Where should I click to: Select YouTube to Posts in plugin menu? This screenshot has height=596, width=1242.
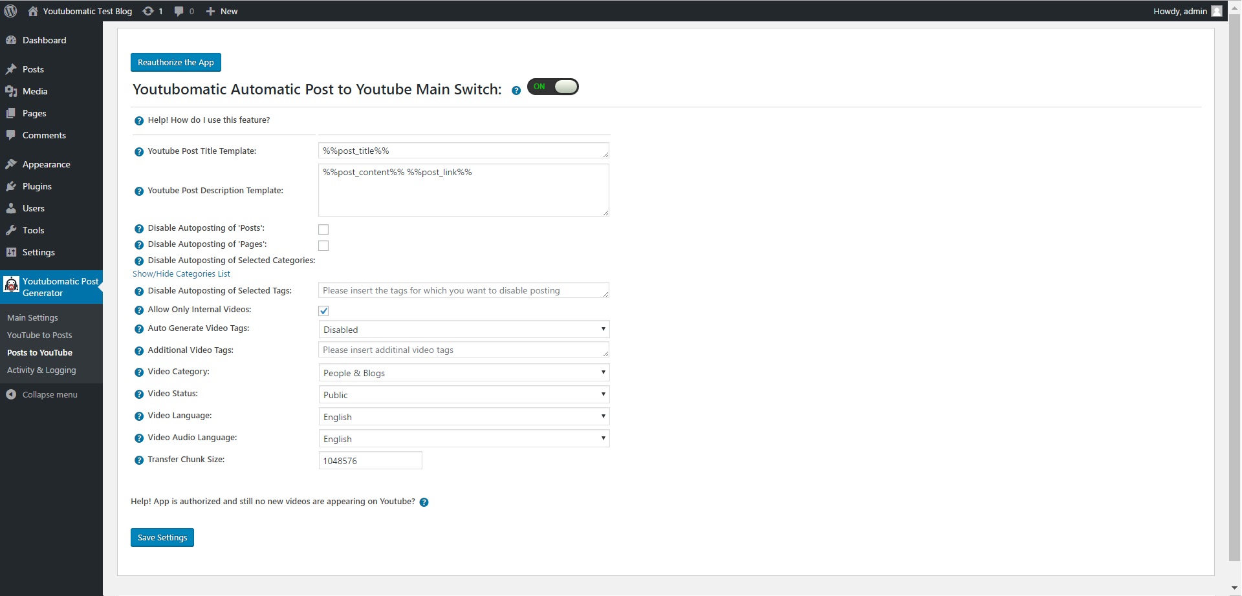pyautogui.click(x=39, y=335)
